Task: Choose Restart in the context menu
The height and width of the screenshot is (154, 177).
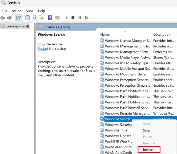Action: pyautogui.click(x=149, y=150)
